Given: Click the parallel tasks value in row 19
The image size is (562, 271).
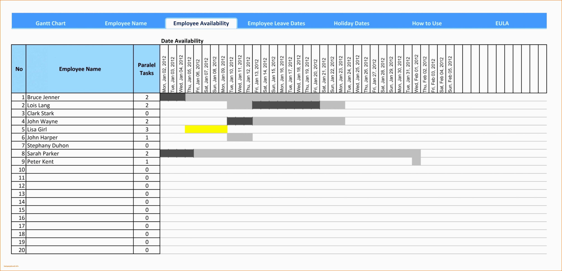Looking at the screenshot, I should click(x=147, y=242).
